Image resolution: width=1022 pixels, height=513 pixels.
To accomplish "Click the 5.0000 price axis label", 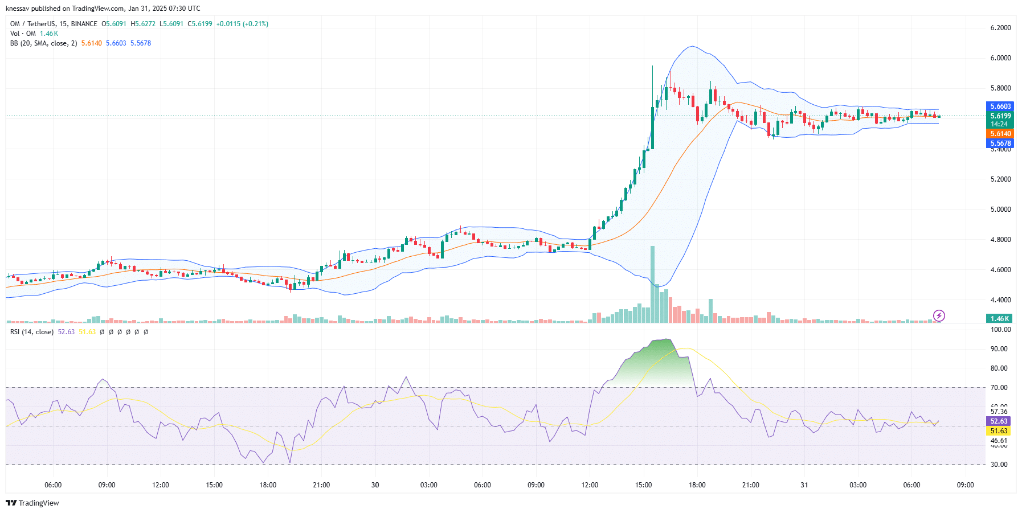I will [1001, 210].
